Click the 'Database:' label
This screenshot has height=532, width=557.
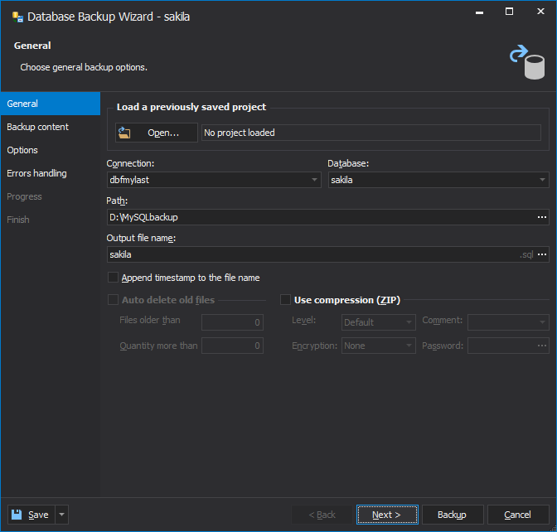(348, 163)
